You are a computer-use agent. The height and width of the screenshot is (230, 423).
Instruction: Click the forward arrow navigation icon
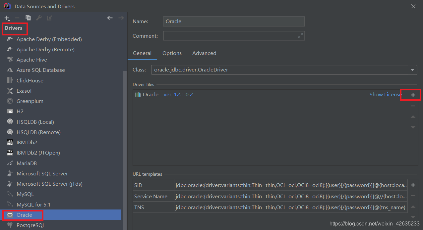tap(120, 18)
